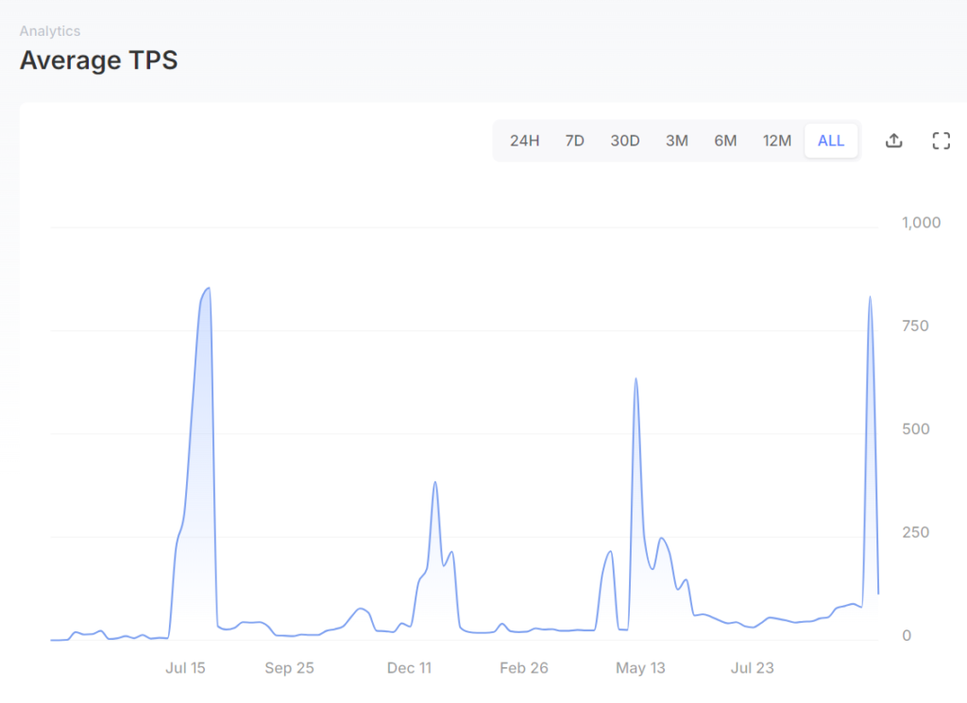Select the 3M time range
Screen dimensions: 967x703
click(676, 141)
